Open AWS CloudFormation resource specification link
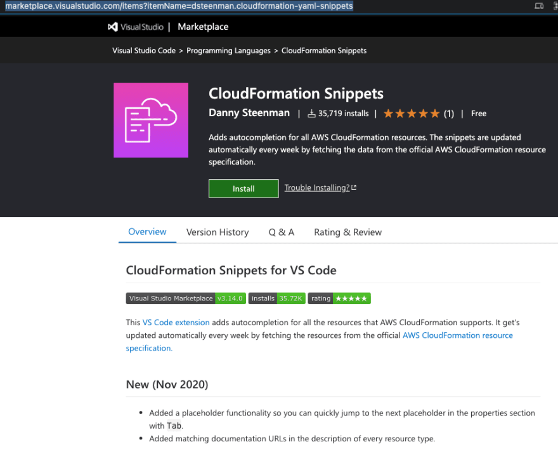The image size is (558, 449). 458,335
